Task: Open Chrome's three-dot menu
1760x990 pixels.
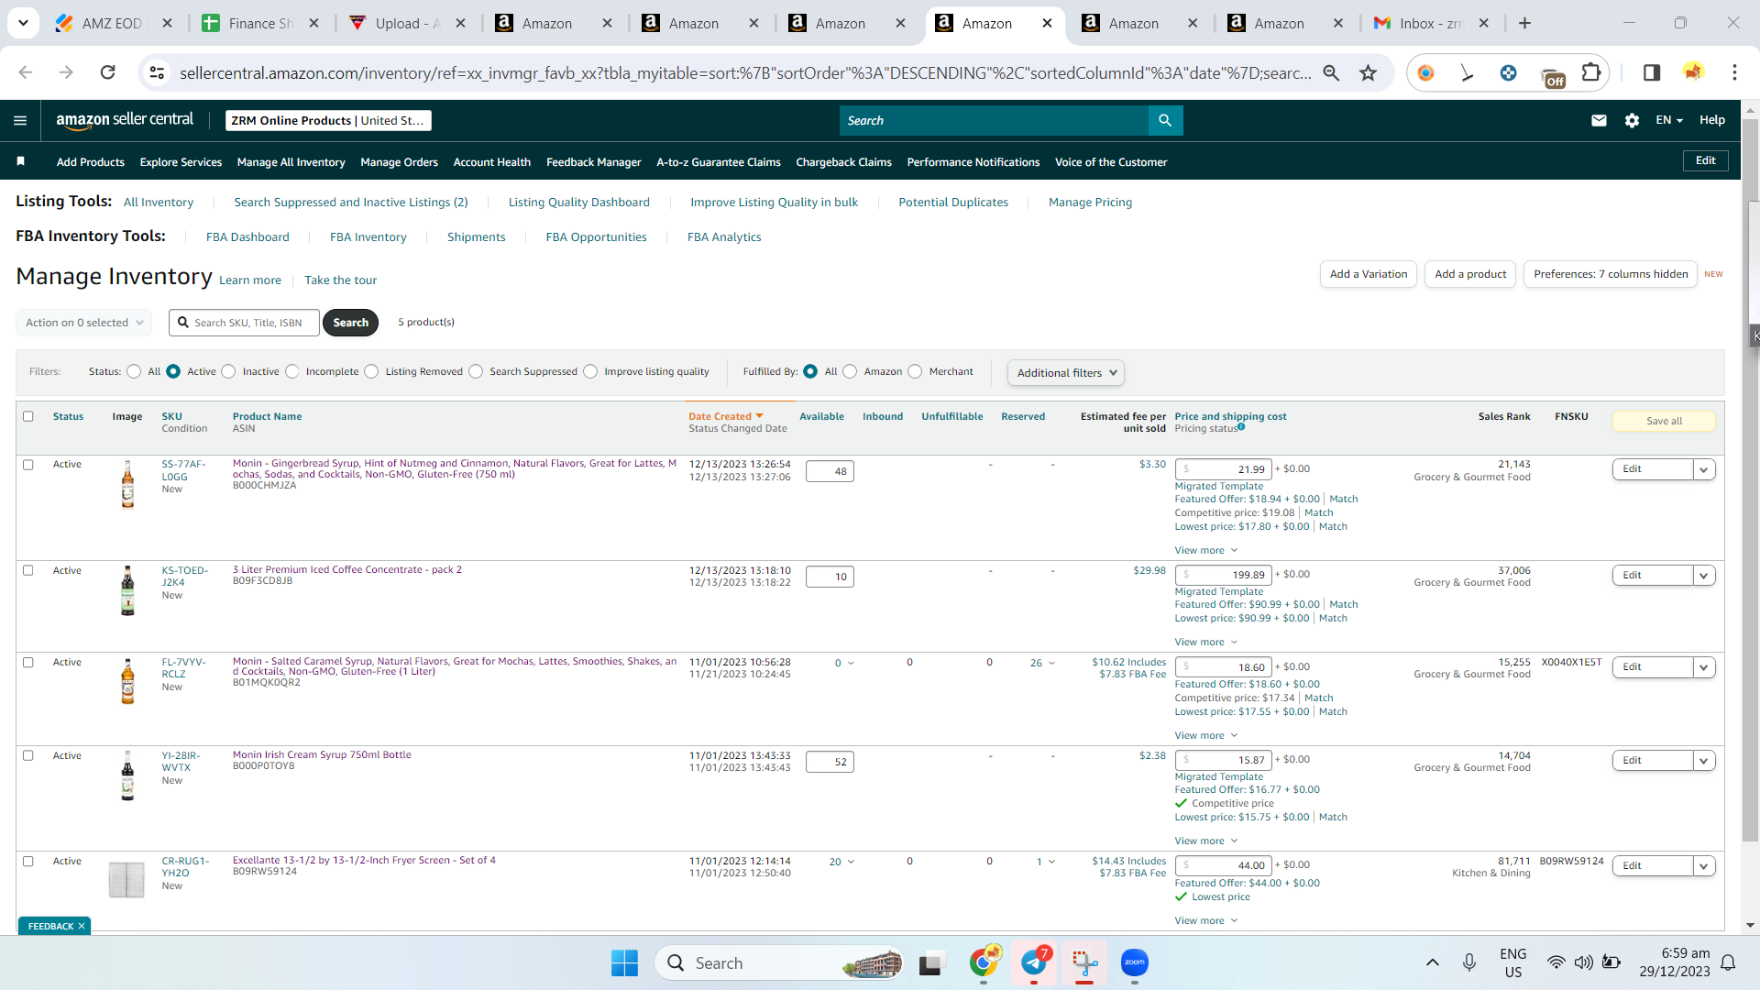Action: [x=1734, y=72]
